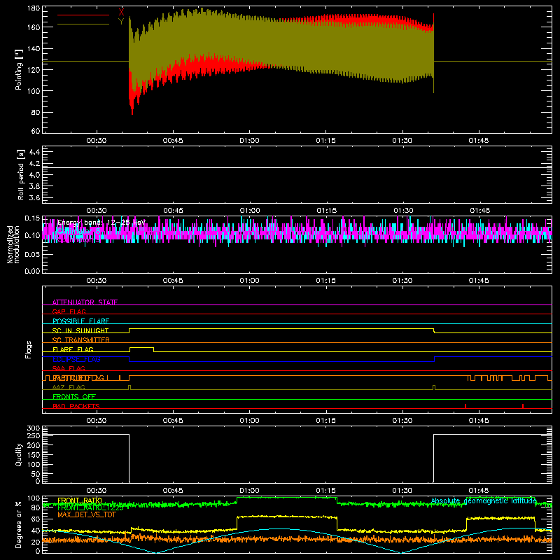Click the FLARE_FLAG label
Screen dimensions: 560x560
pos(73,349)
